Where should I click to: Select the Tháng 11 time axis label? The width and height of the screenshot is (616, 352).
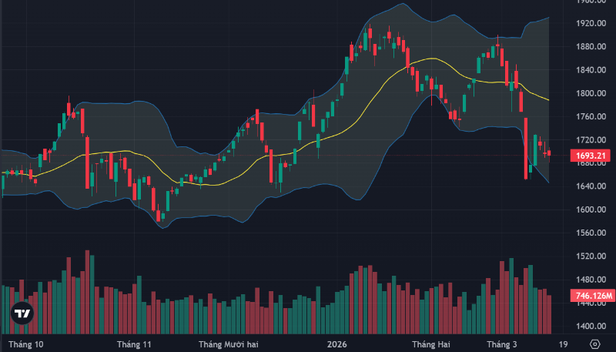(x=134, y=344)
